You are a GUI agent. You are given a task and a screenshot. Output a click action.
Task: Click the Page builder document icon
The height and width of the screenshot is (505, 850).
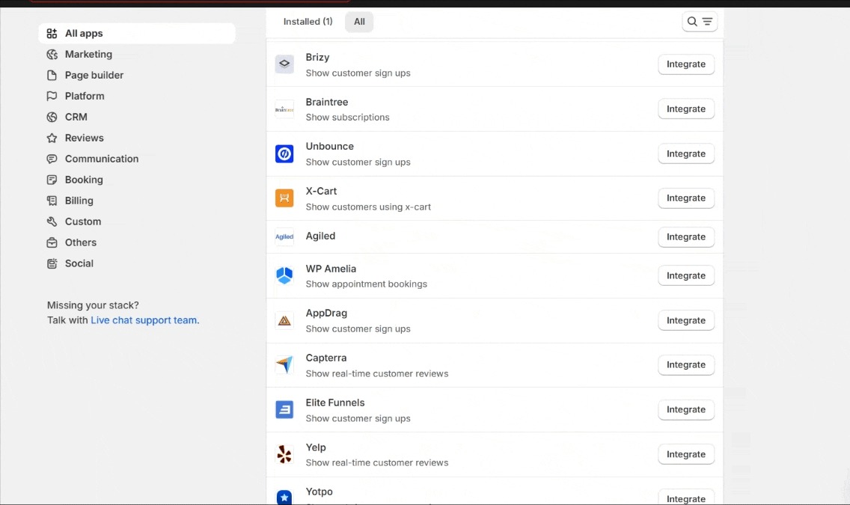click(52, 76)
